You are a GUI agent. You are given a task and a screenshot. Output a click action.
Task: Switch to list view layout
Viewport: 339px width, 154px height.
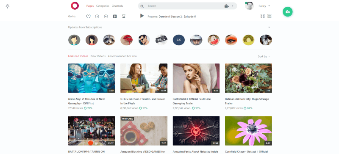point(270,16)
